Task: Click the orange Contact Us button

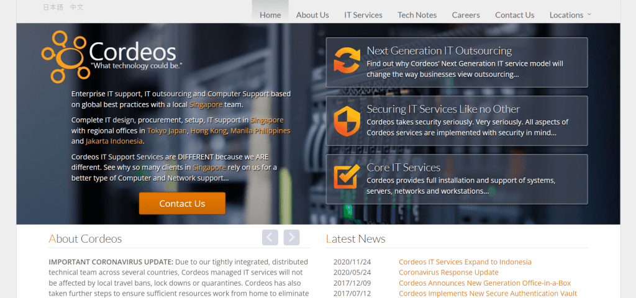Action: tap(182, 203)
